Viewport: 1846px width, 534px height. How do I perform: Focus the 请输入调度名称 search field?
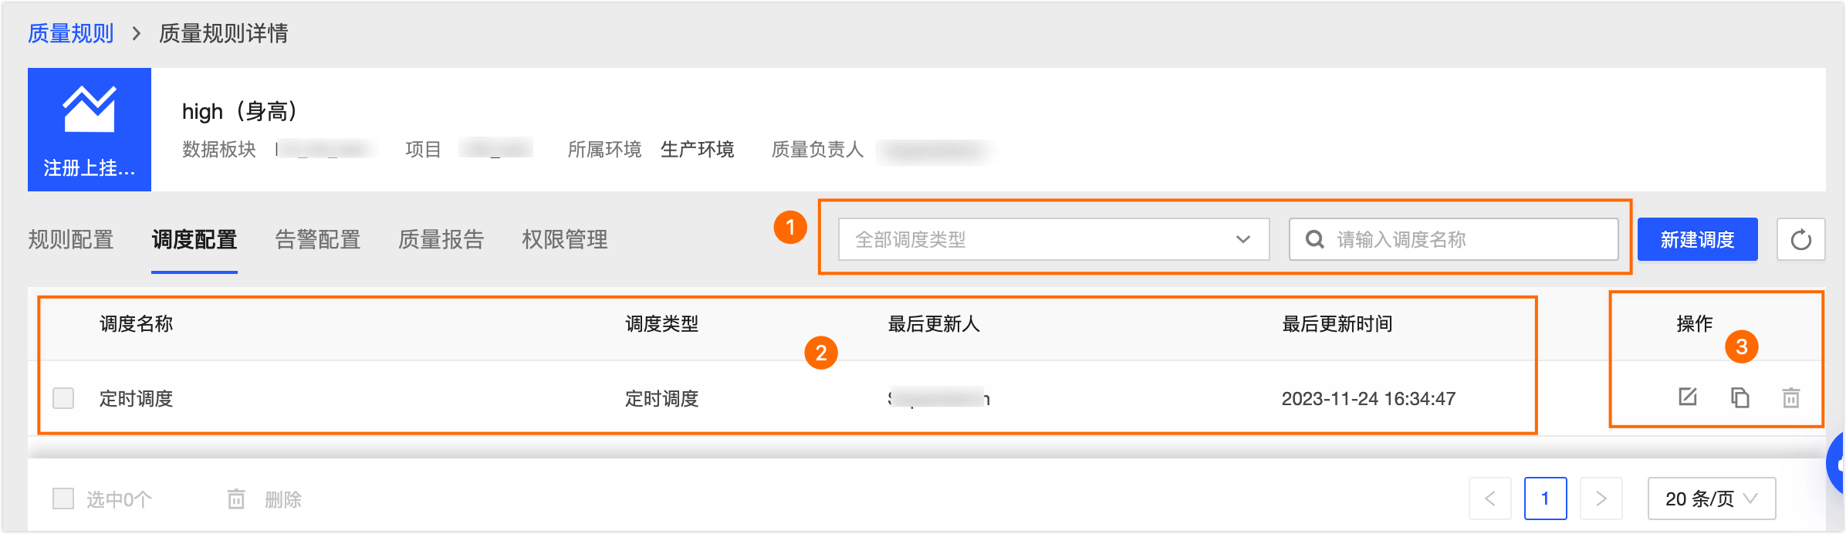1466,239
